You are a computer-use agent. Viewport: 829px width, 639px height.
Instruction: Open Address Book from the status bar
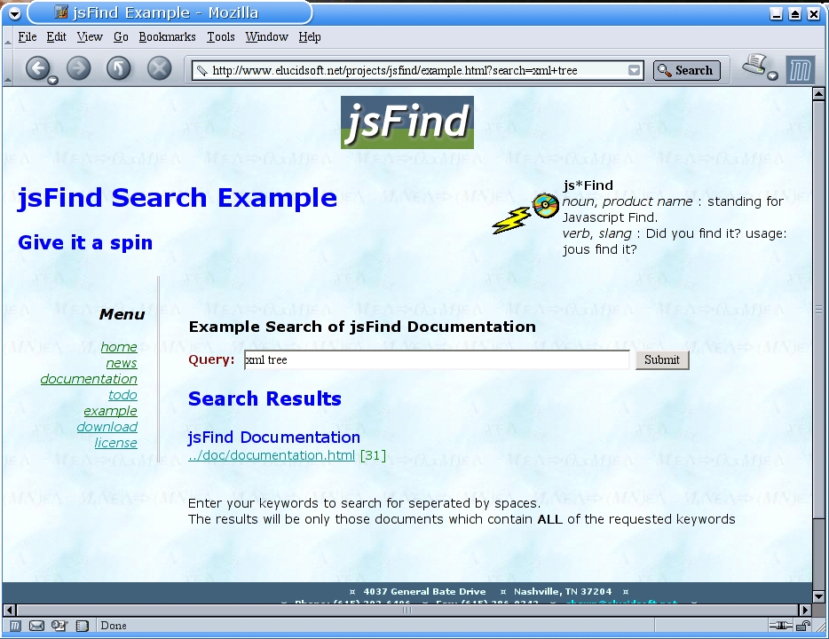click(82, 626)
